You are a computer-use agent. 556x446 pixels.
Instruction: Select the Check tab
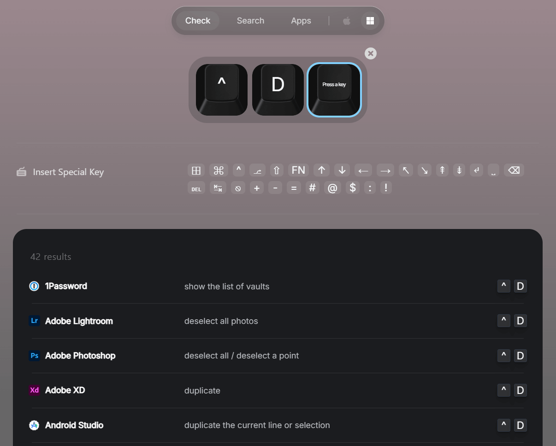198,21
